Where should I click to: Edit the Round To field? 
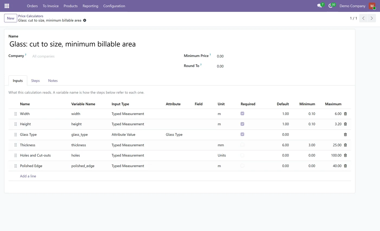(284, 66)
